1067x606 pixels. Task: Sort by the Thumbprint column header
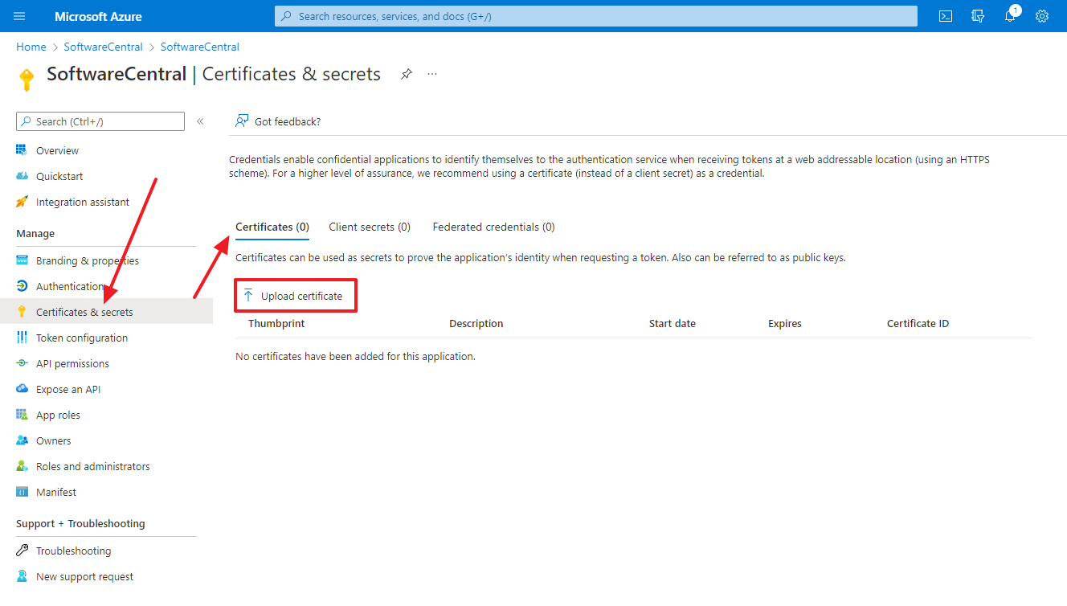276,323
